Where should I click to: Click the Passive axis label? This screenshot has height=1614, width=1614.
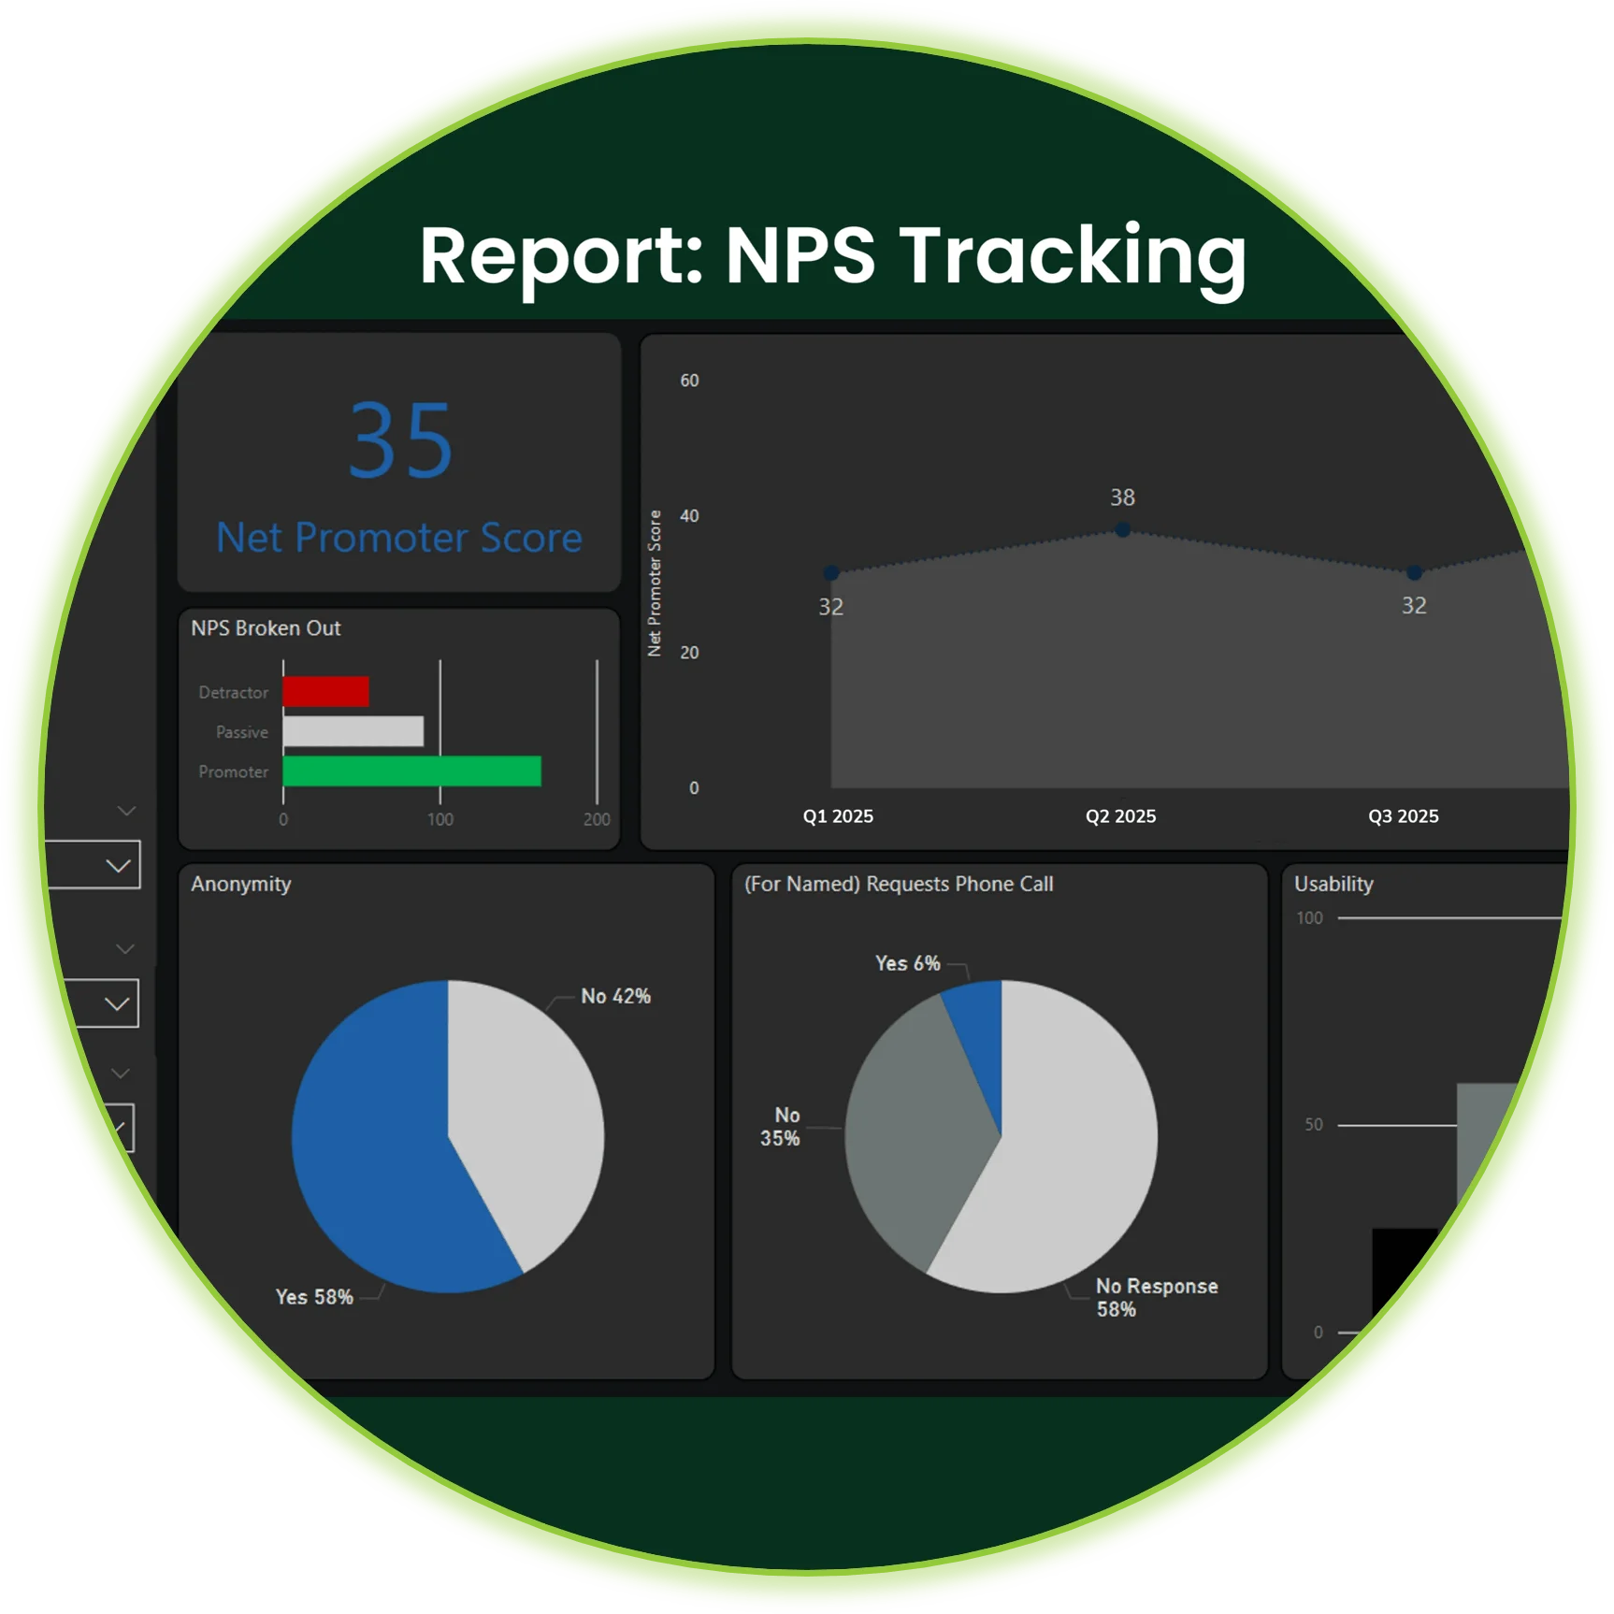point(242,732)
